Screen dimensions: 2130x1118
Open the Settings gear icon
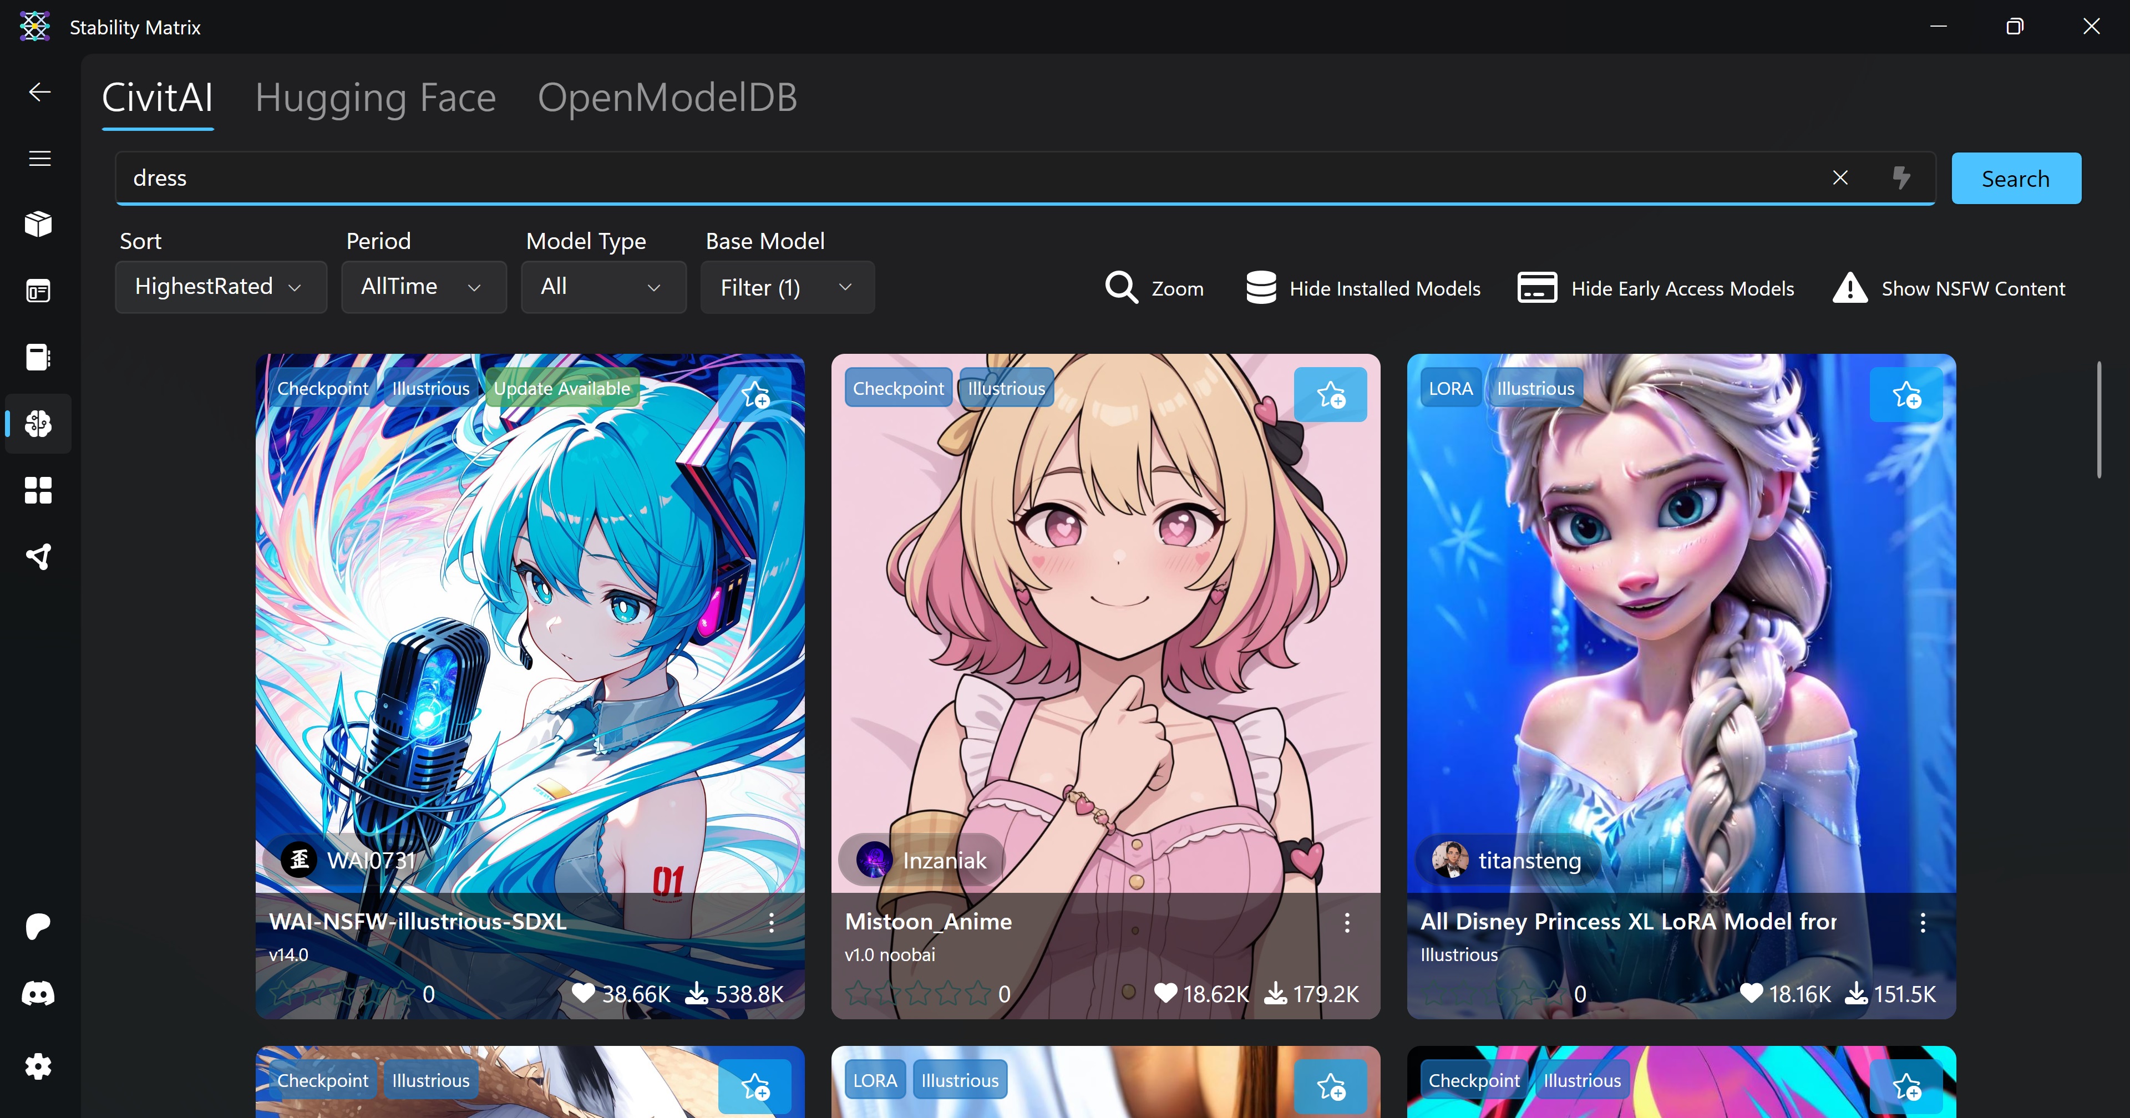click(38, 1067)
